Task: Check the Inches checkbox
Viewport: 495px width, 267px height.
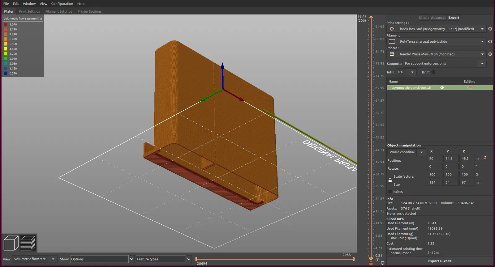Action: coord(390,192)
